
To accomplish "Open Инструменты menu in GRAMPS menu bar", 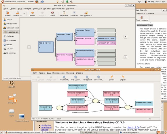I will tap(58, 9).
